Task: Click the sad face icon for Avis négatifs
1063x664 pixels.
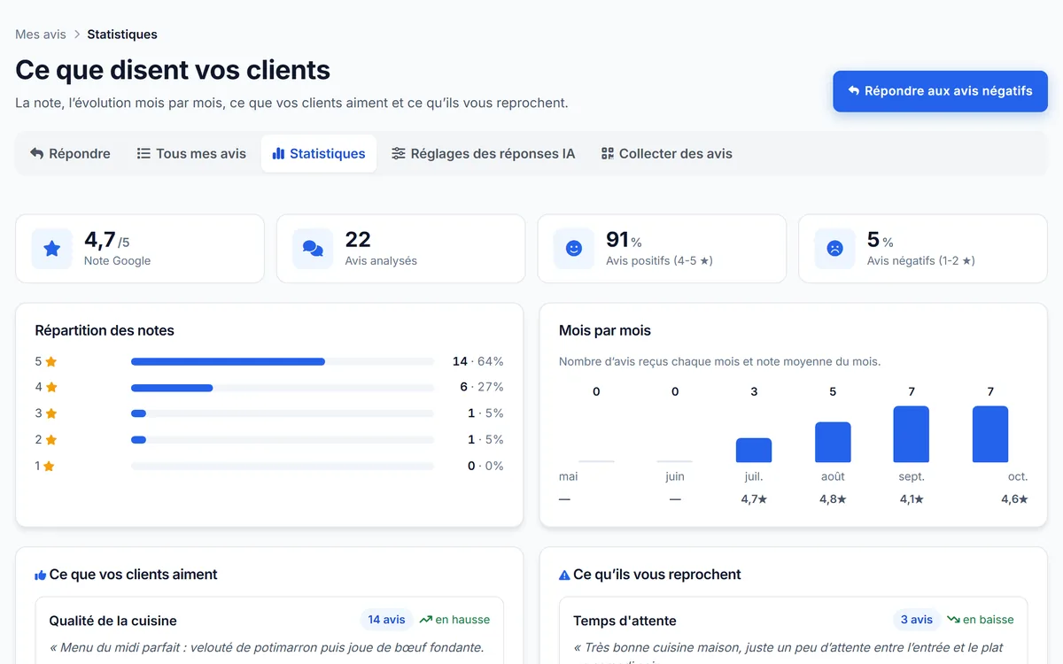Action: (834, 249)
